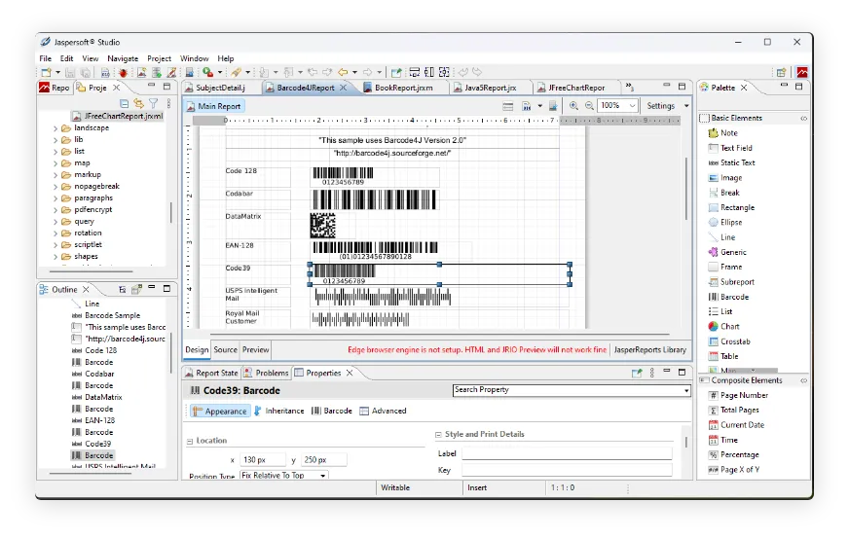This screenshot has height=538, width=849.
Task: Click the zoom out magnifier icon
Action: 589,106
